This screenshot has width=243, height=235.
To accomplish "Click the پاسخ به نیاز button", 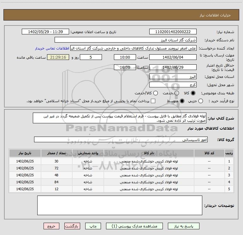I will click(184, 226).
